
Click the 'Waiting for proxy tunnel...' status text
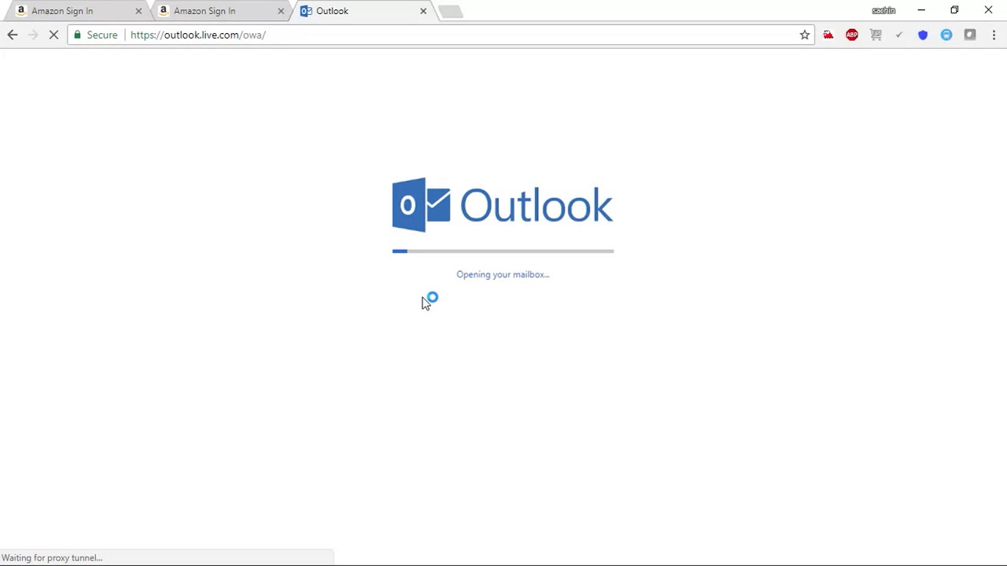click(52, 558)
